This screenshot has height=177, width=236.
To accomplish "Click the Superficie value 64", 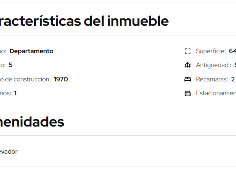I will (232, 51).
